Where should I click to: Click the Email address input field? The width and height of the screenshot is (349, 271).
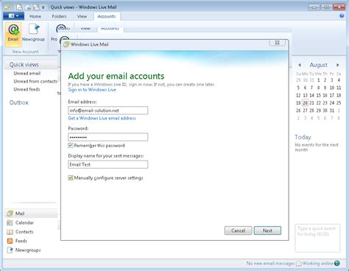point(108,110)
